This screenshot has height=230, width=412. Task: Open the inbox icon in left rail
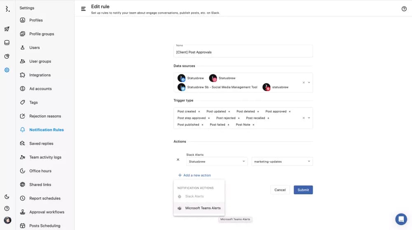point(7,43)
